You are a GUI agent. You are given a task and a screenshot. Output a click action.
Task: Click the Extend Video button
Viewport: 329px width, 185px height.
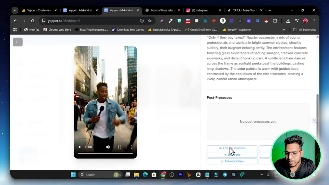232,161
